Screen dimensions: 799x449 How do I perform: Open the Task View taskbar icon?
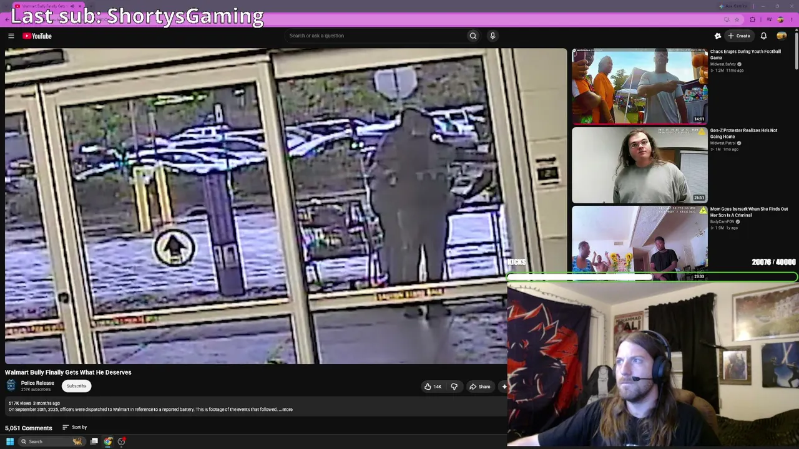point(94,442)
